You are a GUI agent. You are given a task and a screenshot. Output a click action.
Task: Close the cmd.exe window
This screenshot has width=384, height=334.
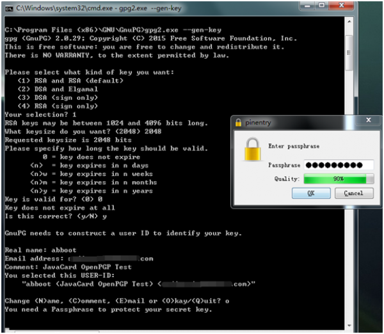pyautogui.click(x=342, y=6)
